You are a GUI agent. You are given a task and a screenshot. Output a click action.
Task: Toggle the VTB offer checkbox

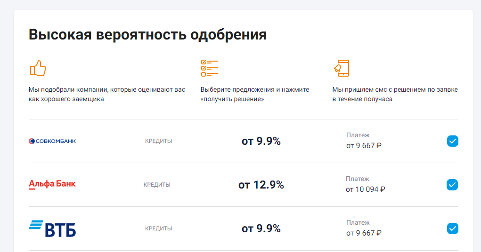click(452, 228)
